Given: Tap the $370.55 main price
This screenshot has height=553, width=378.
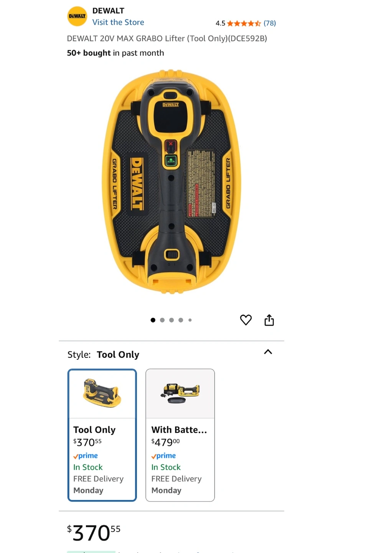Looking at the screenshot, I should pyautogui.click(x=94, y=532).
